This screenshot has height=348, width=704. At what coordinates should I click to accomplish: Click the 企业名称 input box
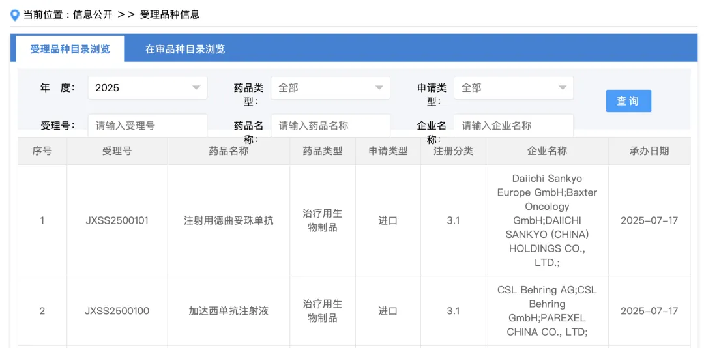pyautogui.click(x=514, y=125)
